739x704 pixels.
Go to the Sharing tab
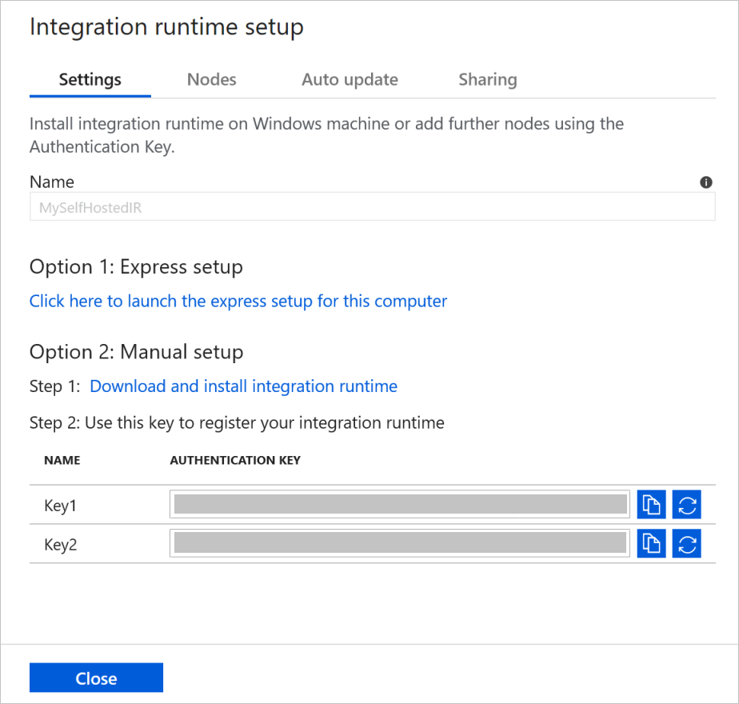pos(488,79)
